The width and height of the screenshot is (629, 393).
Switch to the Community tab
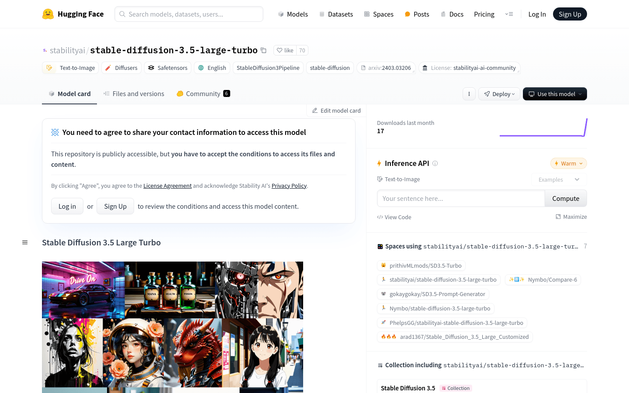203,93
